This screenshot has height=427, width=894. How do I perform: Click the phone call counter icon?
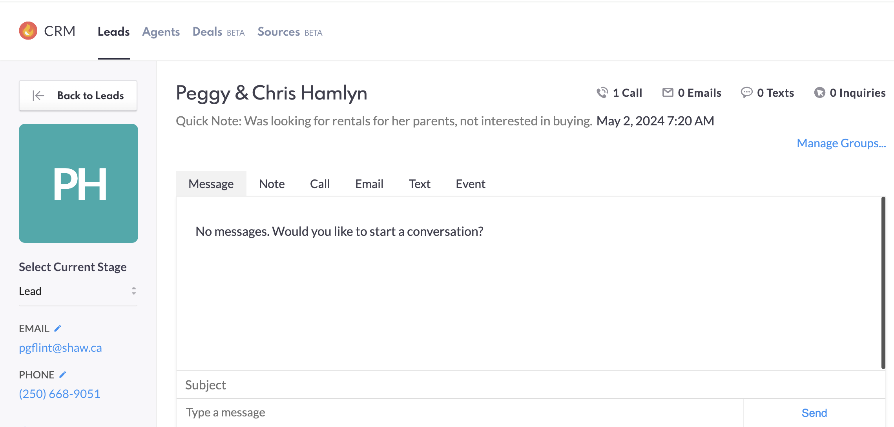pyautogui.click(x=602, y=93)
